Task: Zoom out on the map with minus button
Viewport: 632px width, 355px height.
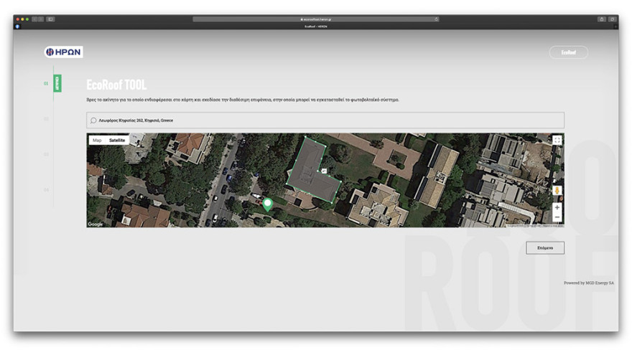Action: pyautogui.click(x=557, y=217)
